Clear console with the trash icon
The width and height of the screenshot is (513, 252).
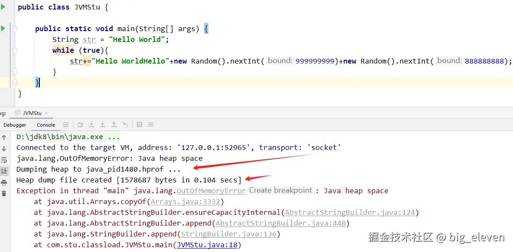pos(4,194)
